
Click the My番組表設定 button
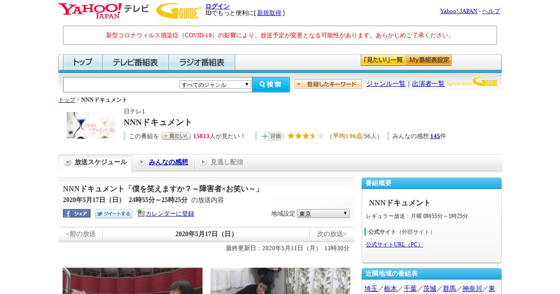pos(429,60)
